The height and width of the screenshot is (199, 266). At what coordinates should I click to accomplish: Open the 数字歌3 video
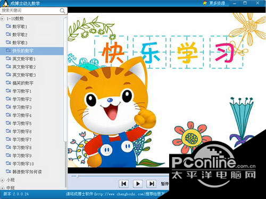click(20, 43)
